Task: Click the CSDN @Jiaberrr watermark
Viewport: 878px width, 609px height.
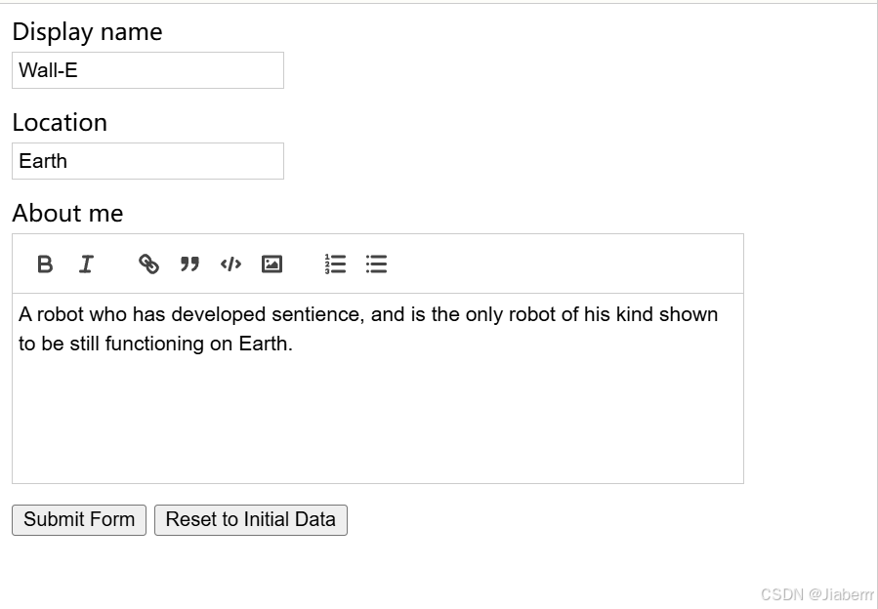Action: pos(817,594)
